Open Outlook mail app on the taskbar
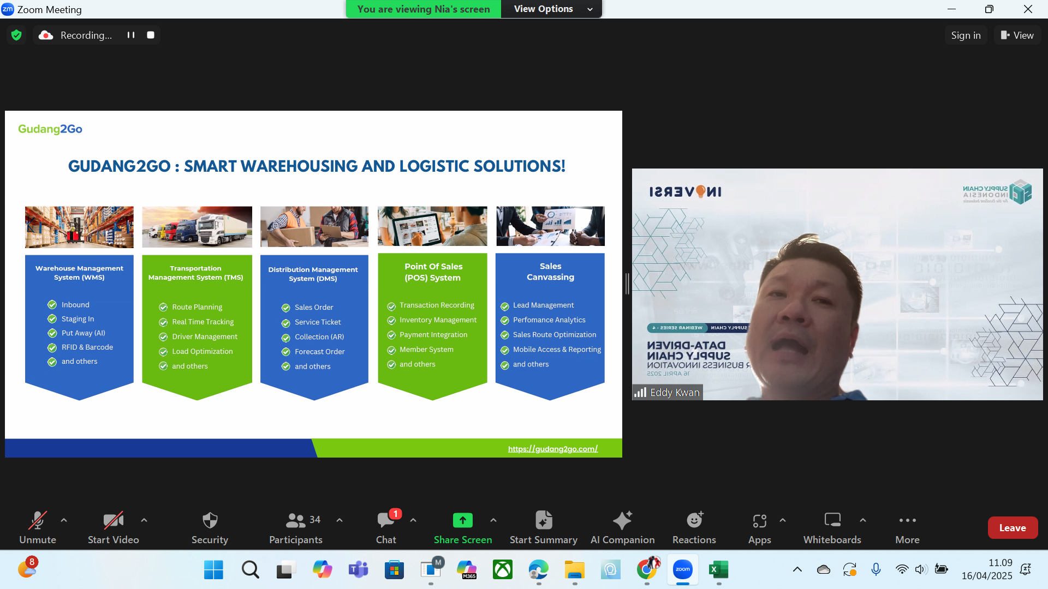 click(431, 570)
